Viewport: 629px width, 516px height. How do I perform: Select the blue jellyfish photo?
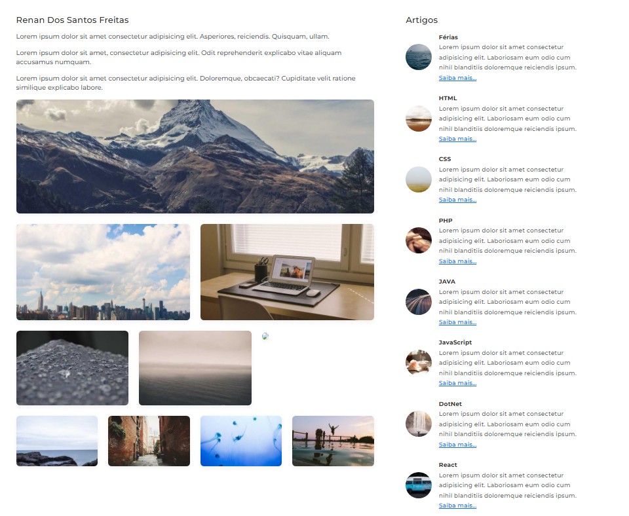pos(241,441)
